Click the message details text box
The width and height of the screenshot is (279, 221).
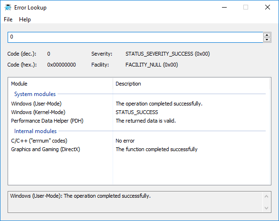[x=135, y=202]
